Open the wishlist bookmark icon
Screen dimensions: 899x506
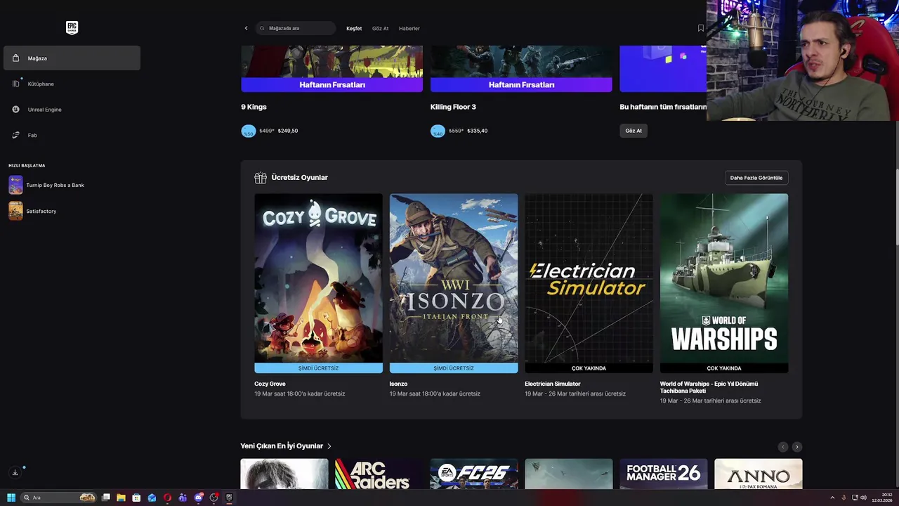(700, 28)
